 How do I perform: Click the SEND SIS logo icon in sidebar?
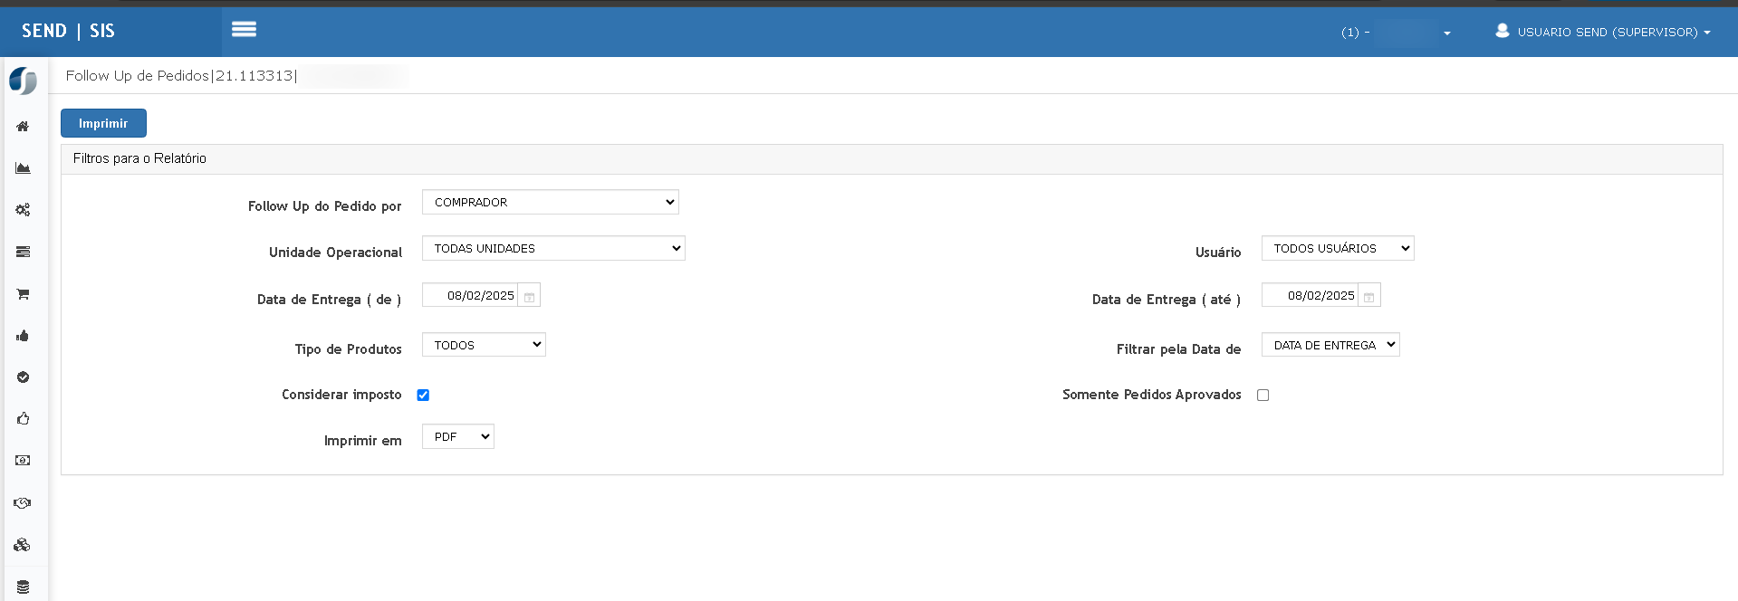[x=23, y=81]
